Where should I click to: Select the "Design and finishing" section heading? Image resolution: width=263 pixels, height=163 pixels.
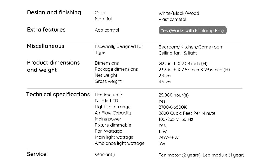[x=54, y=12]
